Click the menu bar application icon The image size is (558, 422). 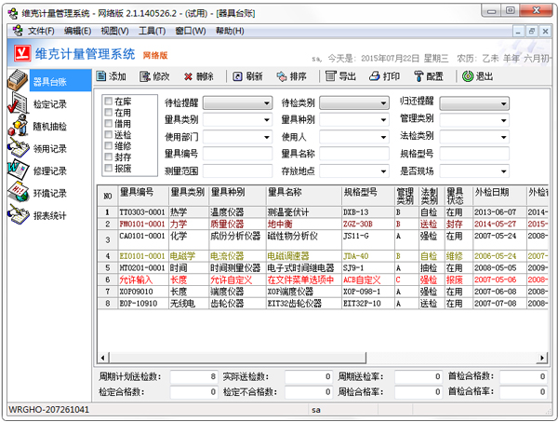tap(18, 31)
